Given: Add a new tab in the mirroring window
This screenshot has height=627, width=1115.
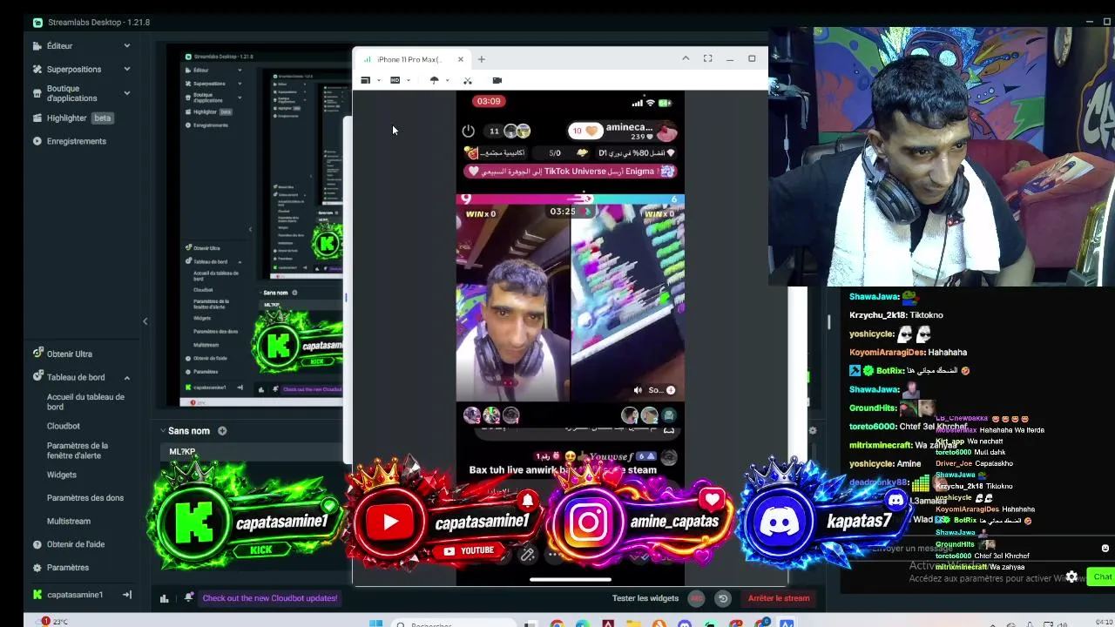Looking at the screenshot, I should pyautogui.click(x=482, y=59).
